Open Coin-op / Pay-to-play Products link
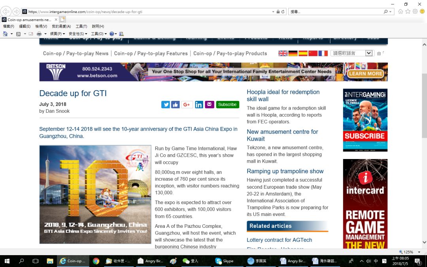This screenshot has height=267, width=427. click(230, 53)
